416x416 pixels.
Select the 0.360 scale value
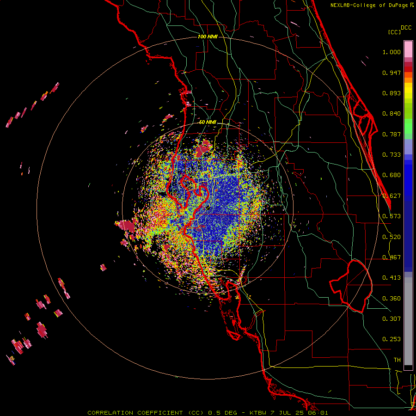coord(392,299)
